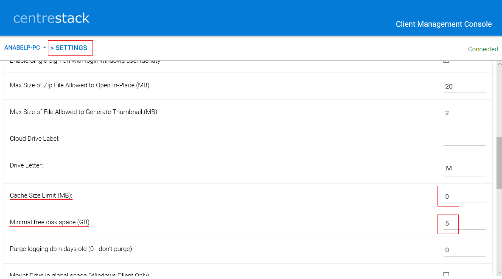Click the Connected status text

tap(483, 49)
